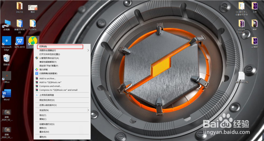Select the QQ音乐 shortcut icon

(x=32, y=41)
